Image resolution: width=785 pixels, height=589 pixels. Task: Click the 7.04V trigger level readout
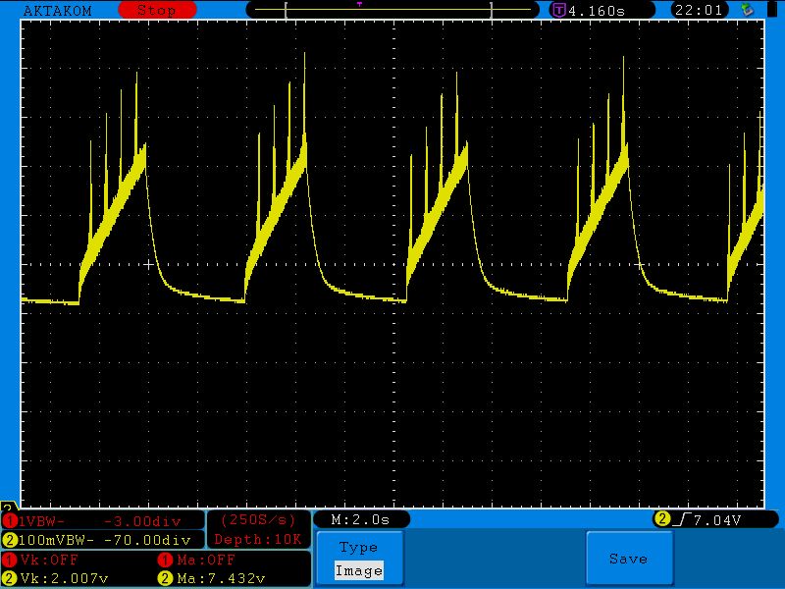coord(716,519)
